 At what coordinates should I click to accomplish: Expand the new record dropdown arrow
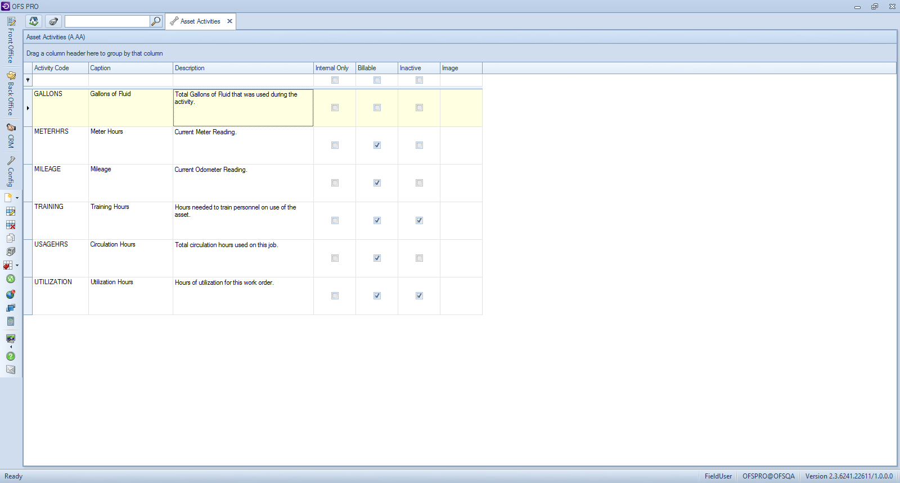pos(17,198)
